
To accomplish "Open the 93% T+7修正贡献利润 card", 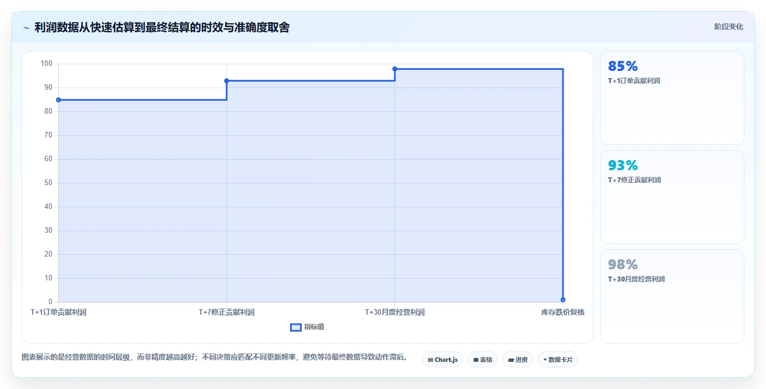I will (x=672, y=197).
